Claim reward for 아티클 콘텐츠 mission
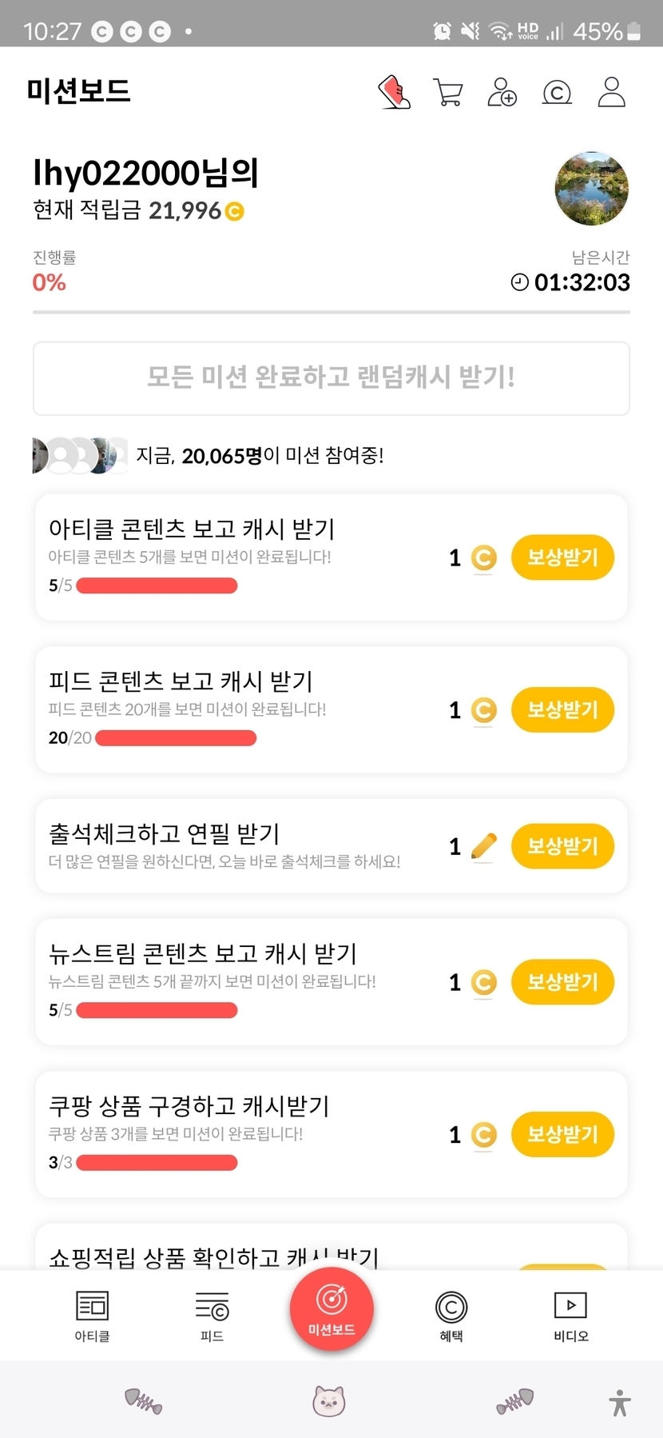The height and width of the screenshot is (1438, 663). [562, 557]
